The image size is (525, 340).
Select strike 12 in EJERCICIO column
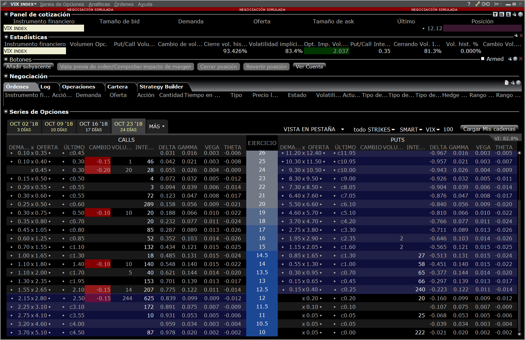(262, 298)
